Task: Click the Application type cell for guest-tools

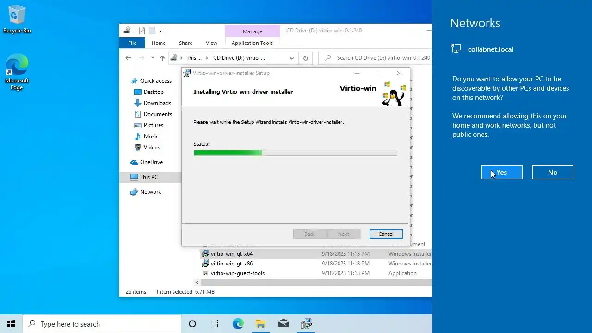Action: tap(402, 273)
